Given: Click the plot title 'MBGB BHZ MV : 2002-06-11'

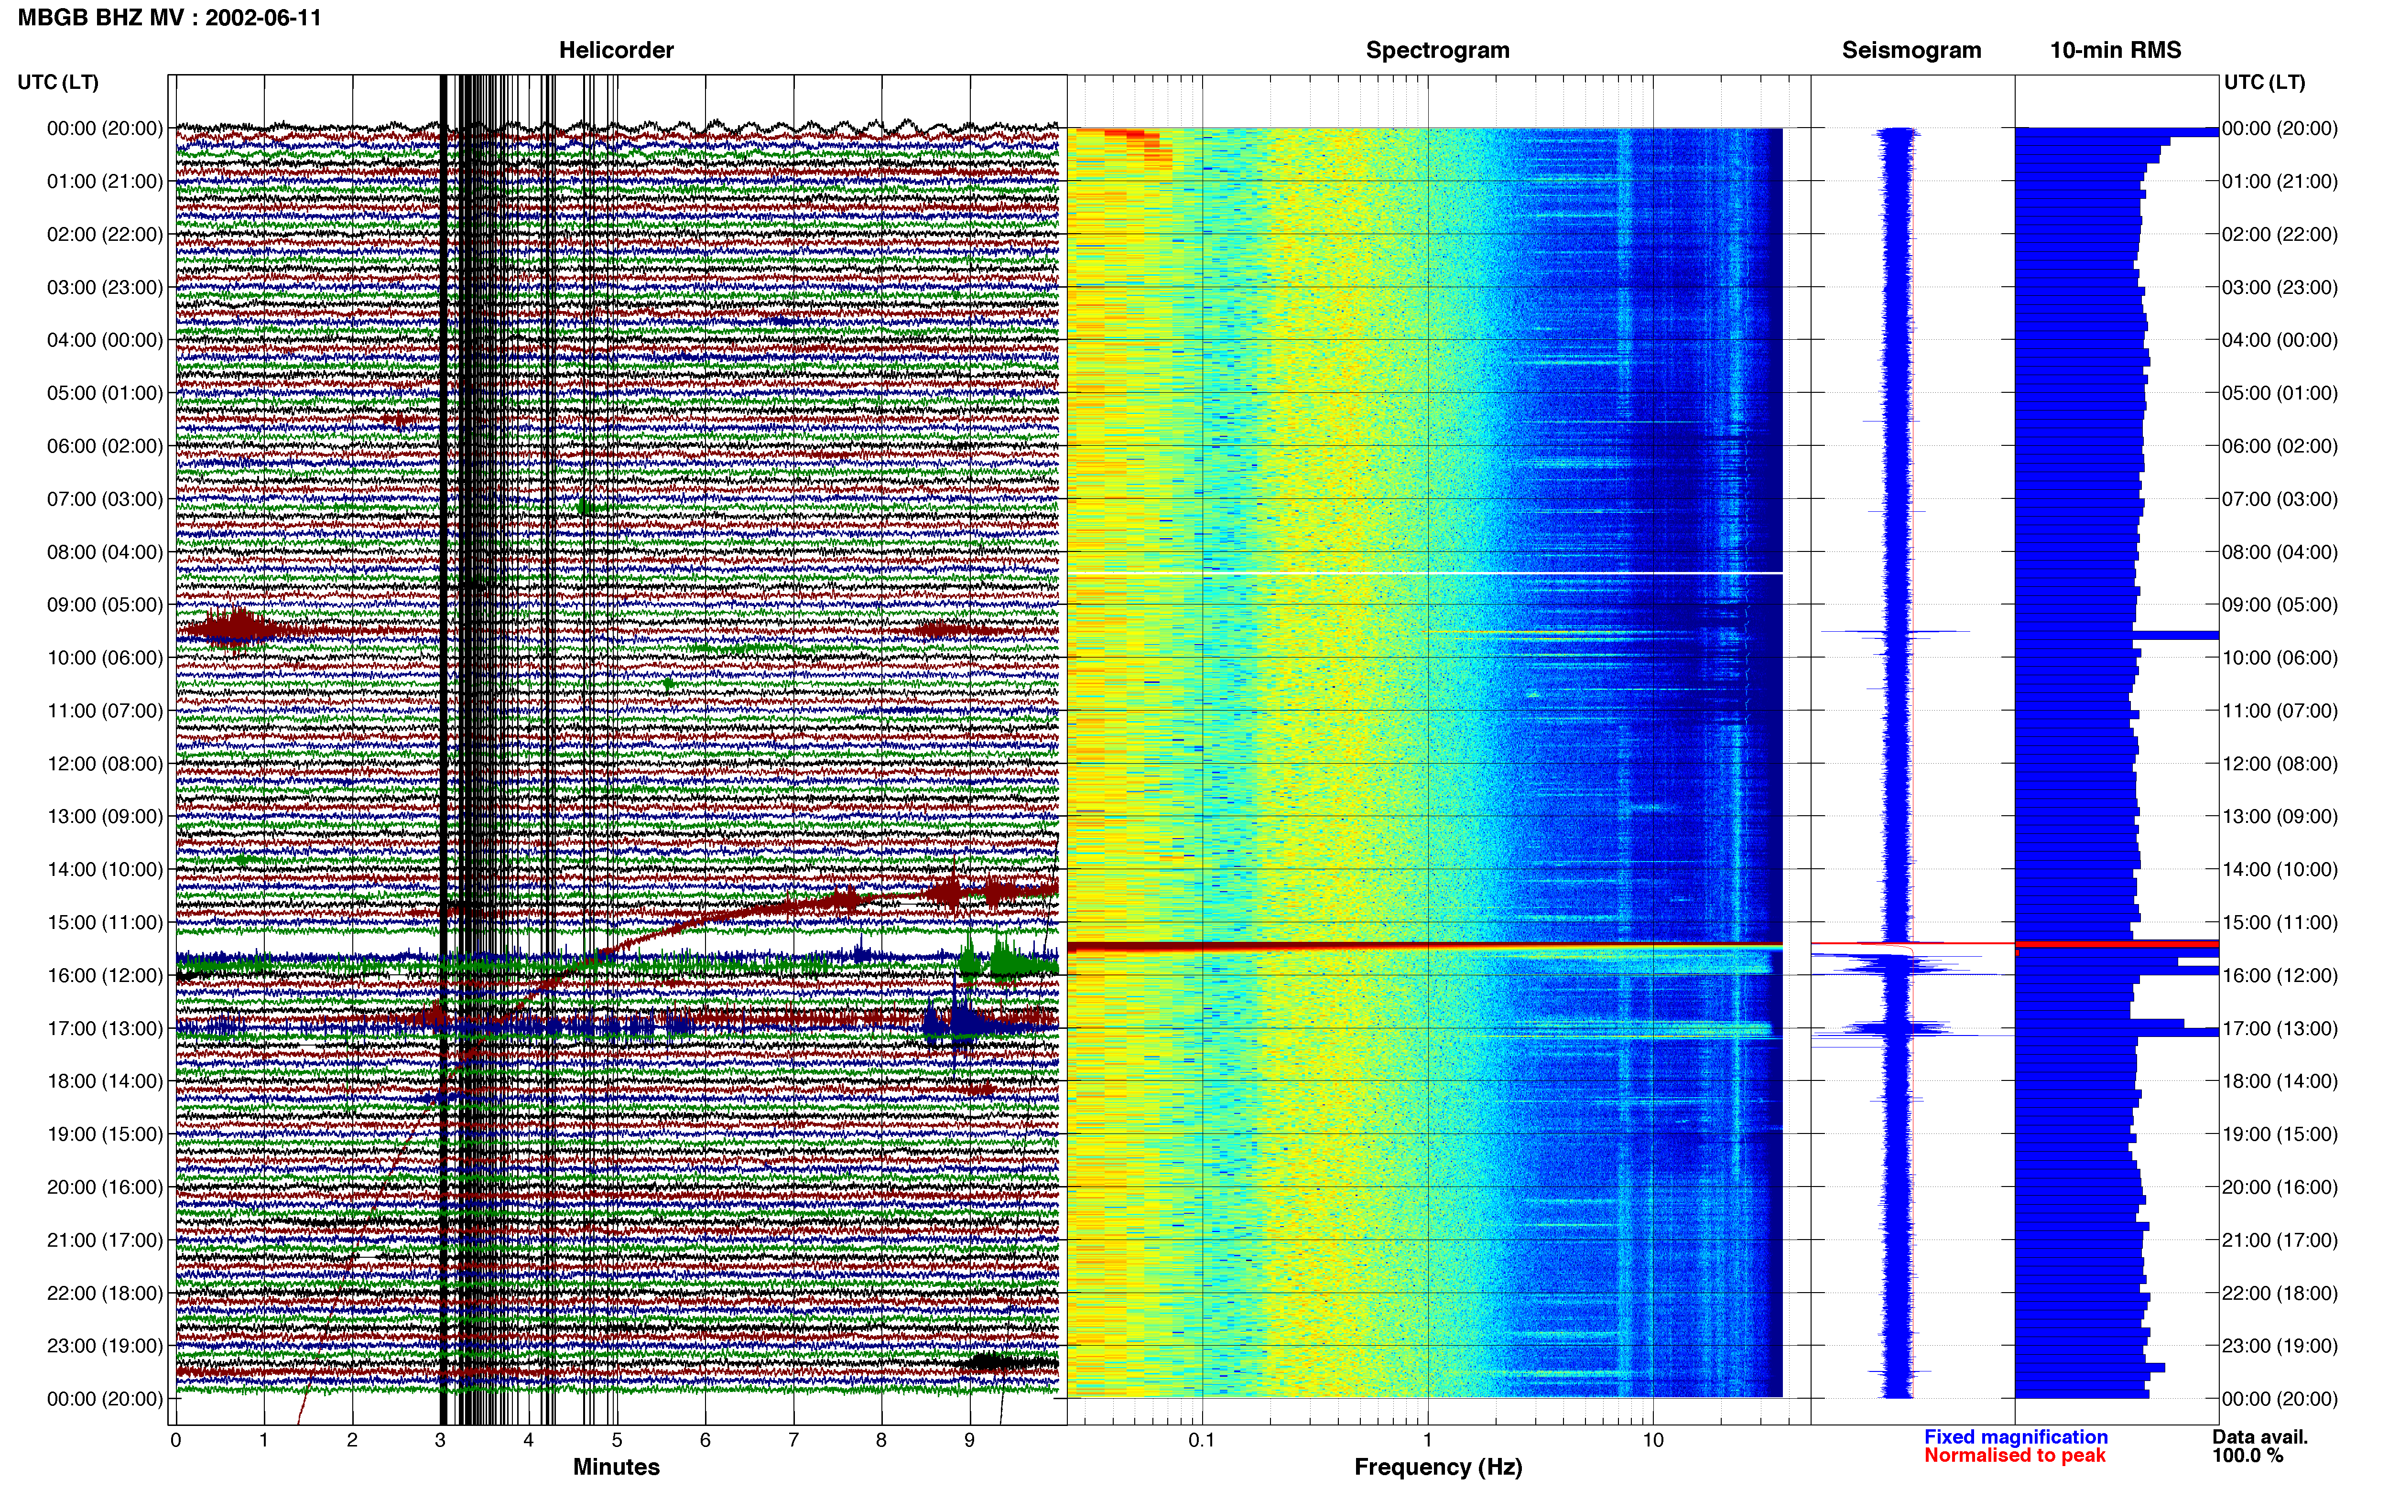Looking at the screenshot, I should [170, 17].
